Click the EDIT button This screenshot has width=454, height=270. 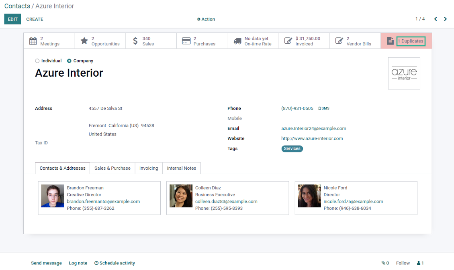pyautogui.click(x=13, y=19)
